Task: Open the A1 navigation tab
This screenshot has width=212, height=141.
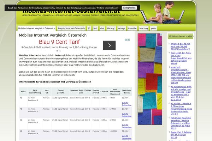Action: point(89,28)
